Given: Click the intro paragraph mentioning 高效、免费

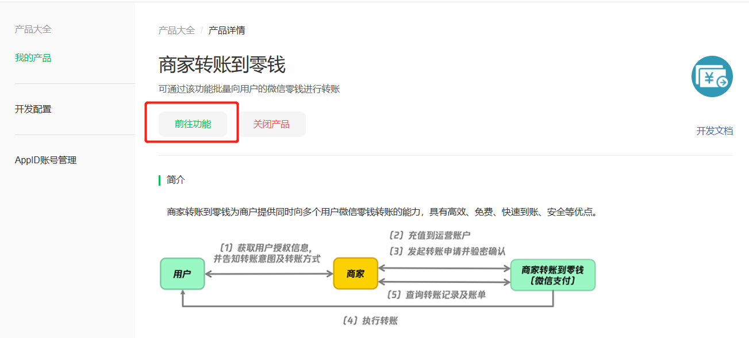Looking at the screenshot, I should (383, 212).
